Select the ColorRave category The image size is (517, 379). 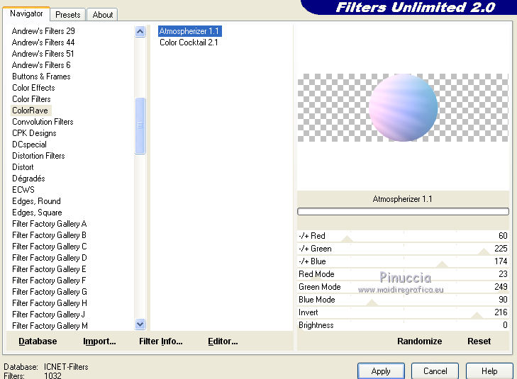click(x=30, y=111)
